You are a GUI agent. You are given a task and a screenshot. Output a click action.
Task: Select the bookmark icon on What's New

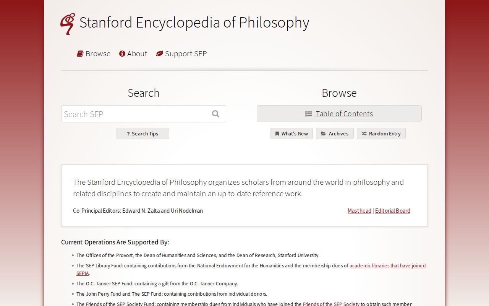point(277,133)
